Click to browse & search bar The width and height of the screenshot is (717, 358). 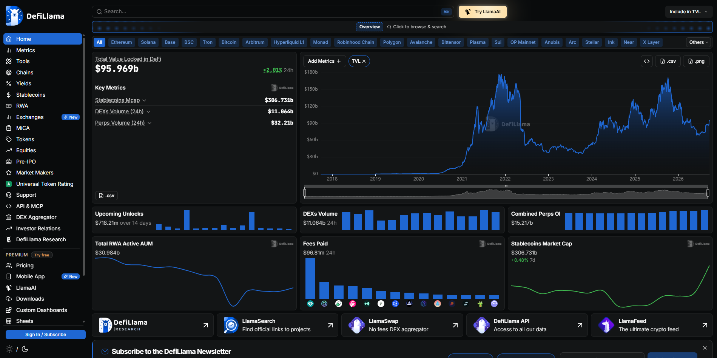pos(416,27)
